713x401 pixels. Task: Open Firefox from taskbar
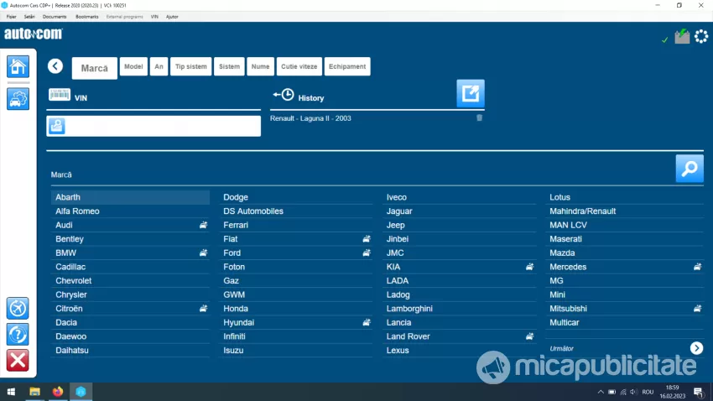pos(58,392)
